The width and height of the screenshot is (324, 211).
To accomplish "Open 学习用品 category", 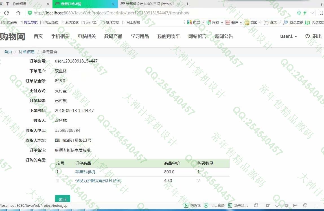I will coord(140,36).
